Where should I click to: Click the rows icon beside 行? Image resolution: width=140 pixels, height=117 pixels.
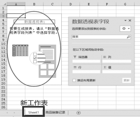(75, 67)
